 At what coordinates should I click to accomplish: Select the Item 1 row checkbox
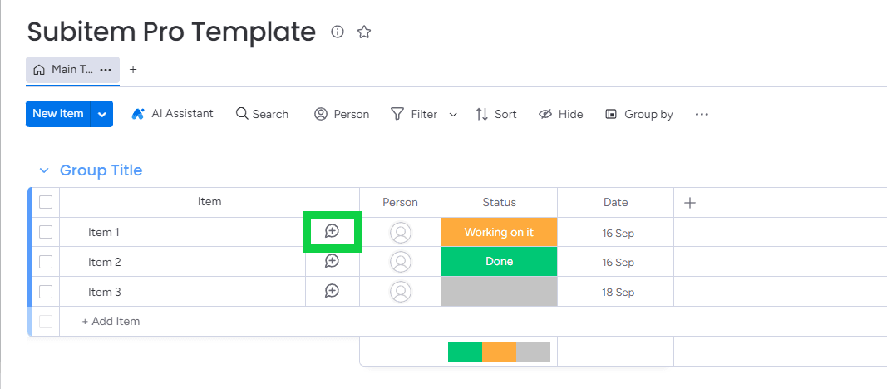pos(46,232)
